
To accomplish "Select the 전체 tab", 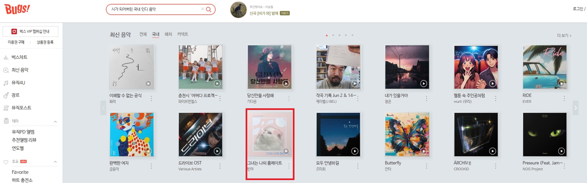I will pos(143,34).
